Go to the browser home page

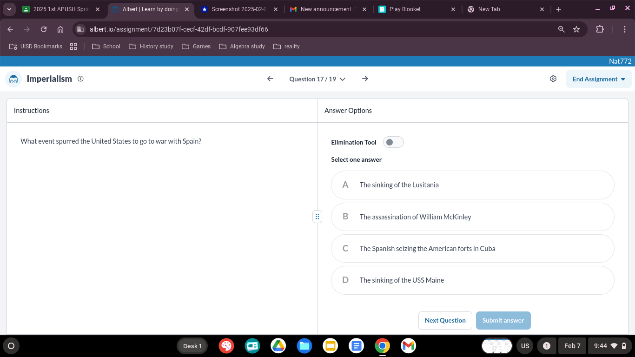tap(60, 29)
